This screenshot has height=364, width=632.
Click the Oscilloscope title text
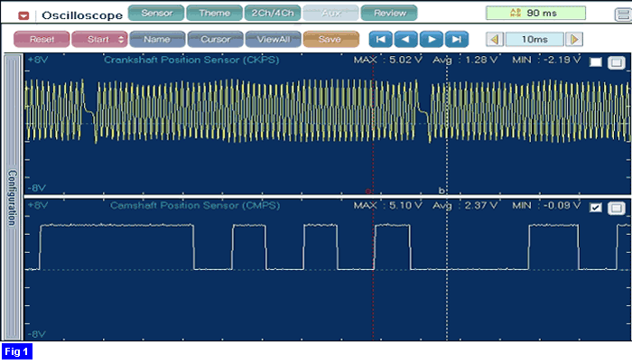pos(82,15)
